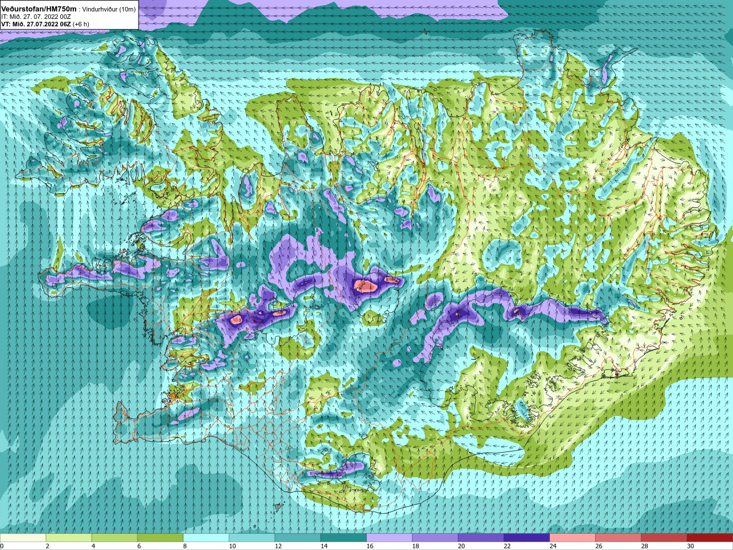Viewport: 733px width, 550px height.
Task: Select the 20–22 violet legend swatch
Action: pyautogui.click(x=481, y=538)
